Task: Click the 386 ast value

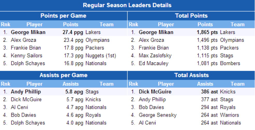Action: [209, 92]
